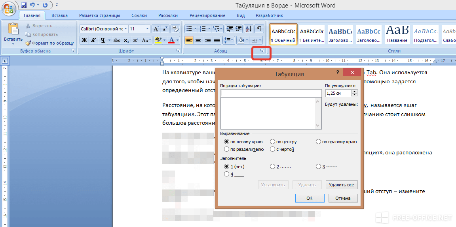Toggle bold with the Ж button

click(x=84, y=40)
